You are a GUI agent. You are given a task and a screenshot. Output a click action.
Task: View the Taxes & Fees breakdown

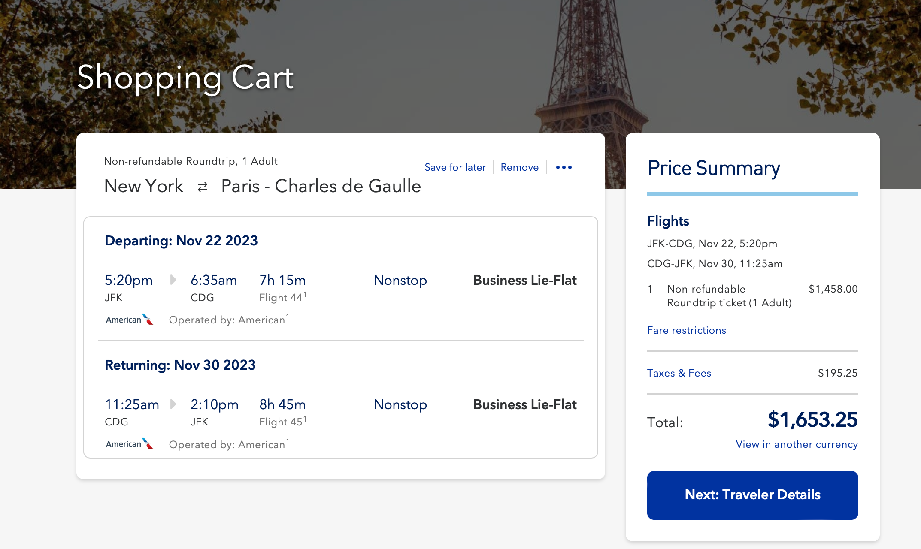pos(679,373)
